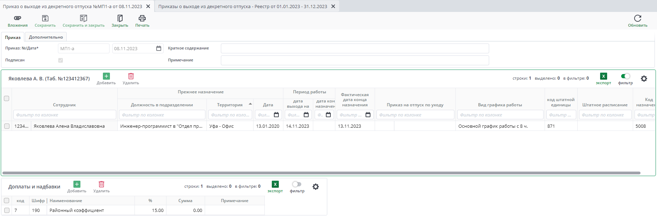Check the Яковлева Алена Владиславовна row

point(7,126)
